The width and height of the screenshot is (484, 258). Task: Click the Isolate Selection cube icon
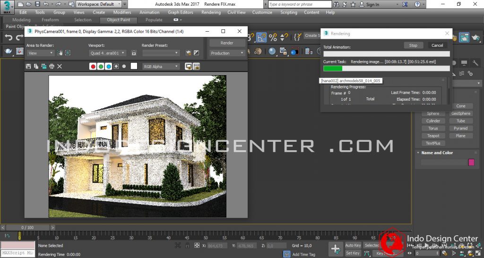pos(287,254)
